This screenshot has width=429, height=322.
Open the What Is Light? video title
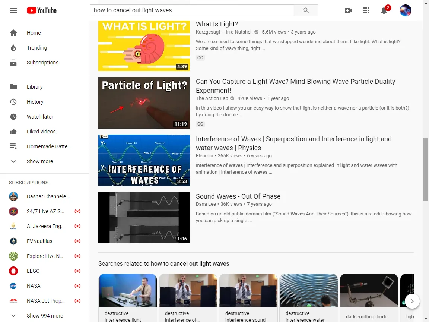(217, 24)
